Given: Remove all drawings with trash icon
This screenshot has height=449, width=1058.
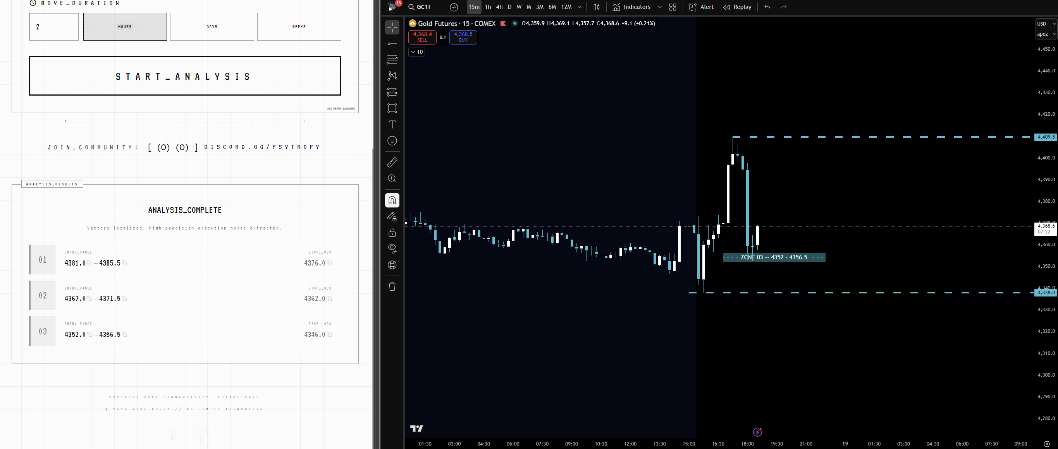Looking at the screenshot, I should [392, 287].
